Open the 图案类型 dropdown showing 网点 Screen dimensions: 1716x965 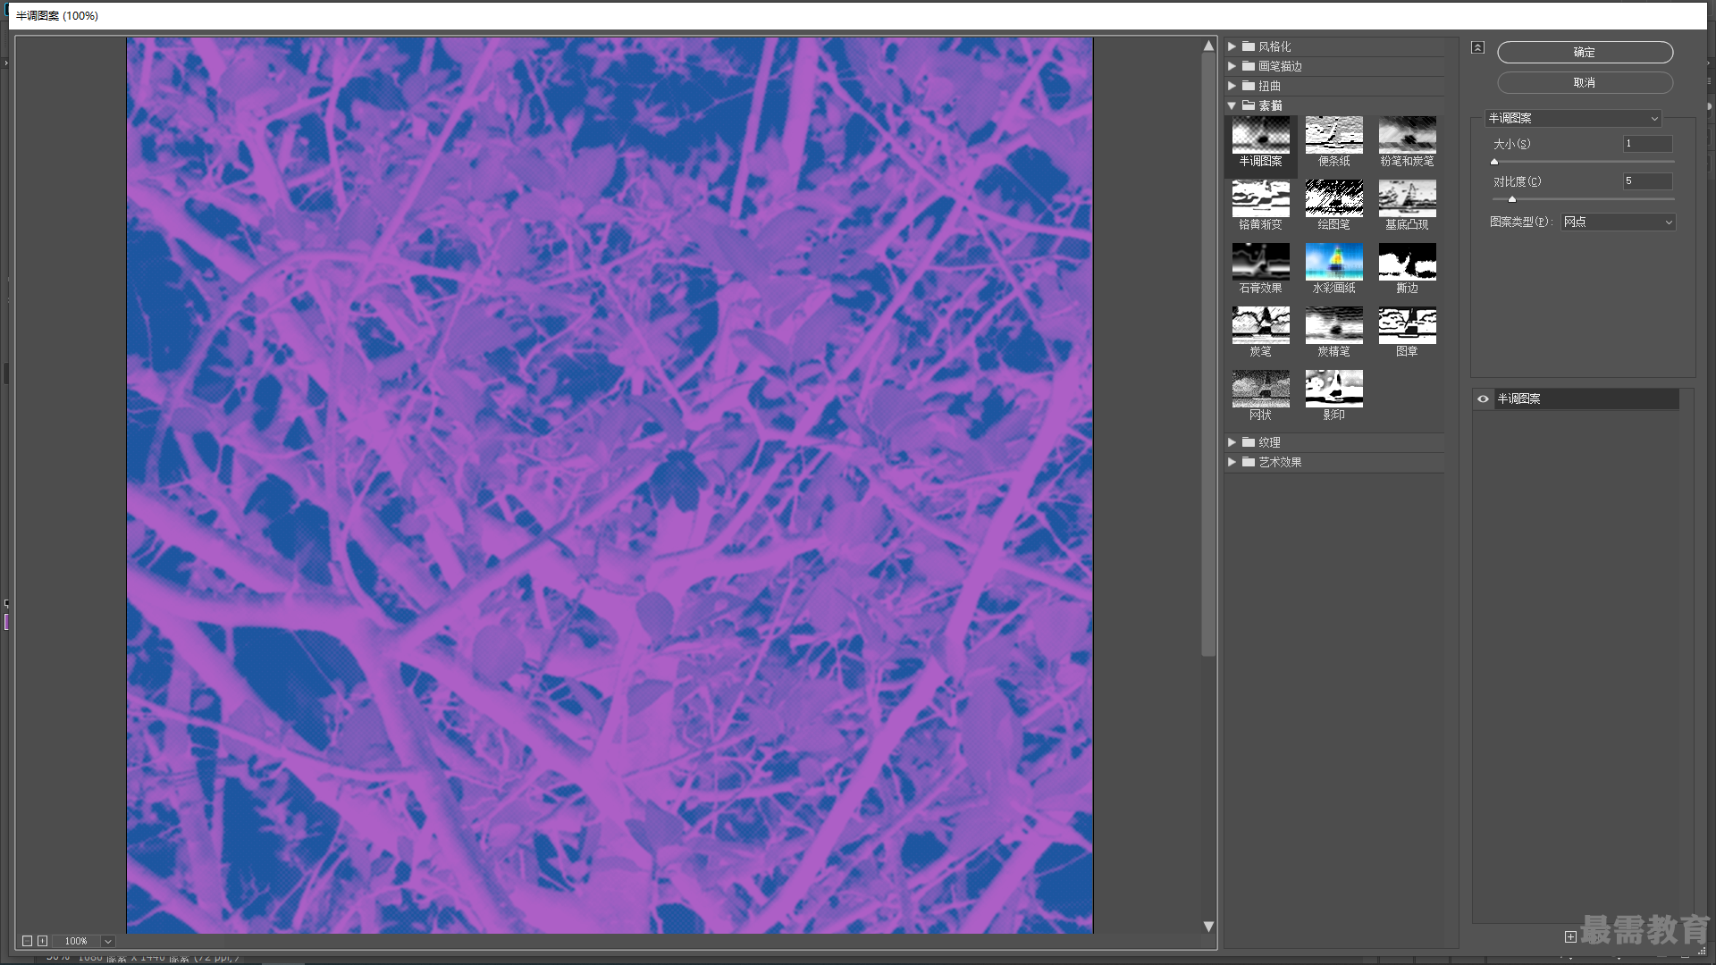point(1618,222)
